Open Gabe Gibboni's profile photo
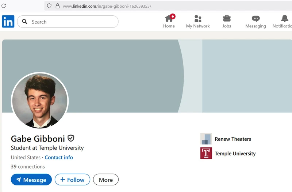The width and height of the screenshot is (292, 192). 40,101
